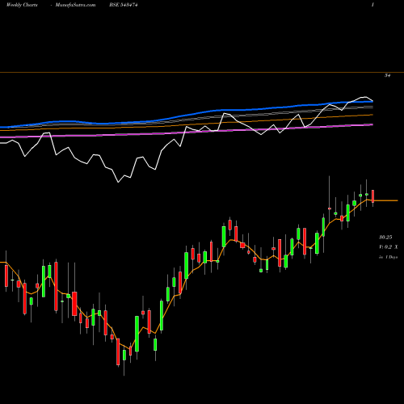Click the "Weekly Charts" title text
The width and height of the screenshot is (404, 404).
pos(22,5)
